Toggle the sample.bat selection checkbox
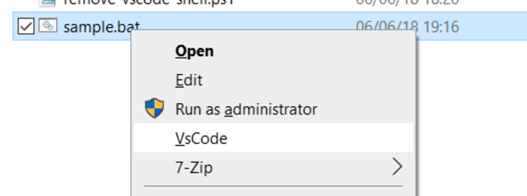 [x=26, y=27]
